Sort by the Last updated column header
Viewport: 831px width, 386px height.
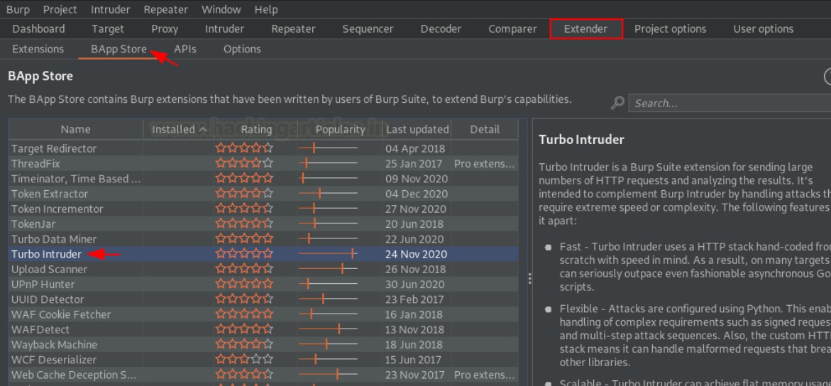(x=417, y=129)
